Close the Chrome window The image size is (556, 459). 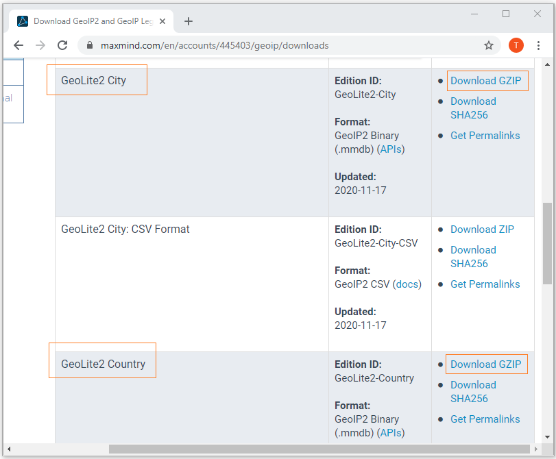pos(537,14)
